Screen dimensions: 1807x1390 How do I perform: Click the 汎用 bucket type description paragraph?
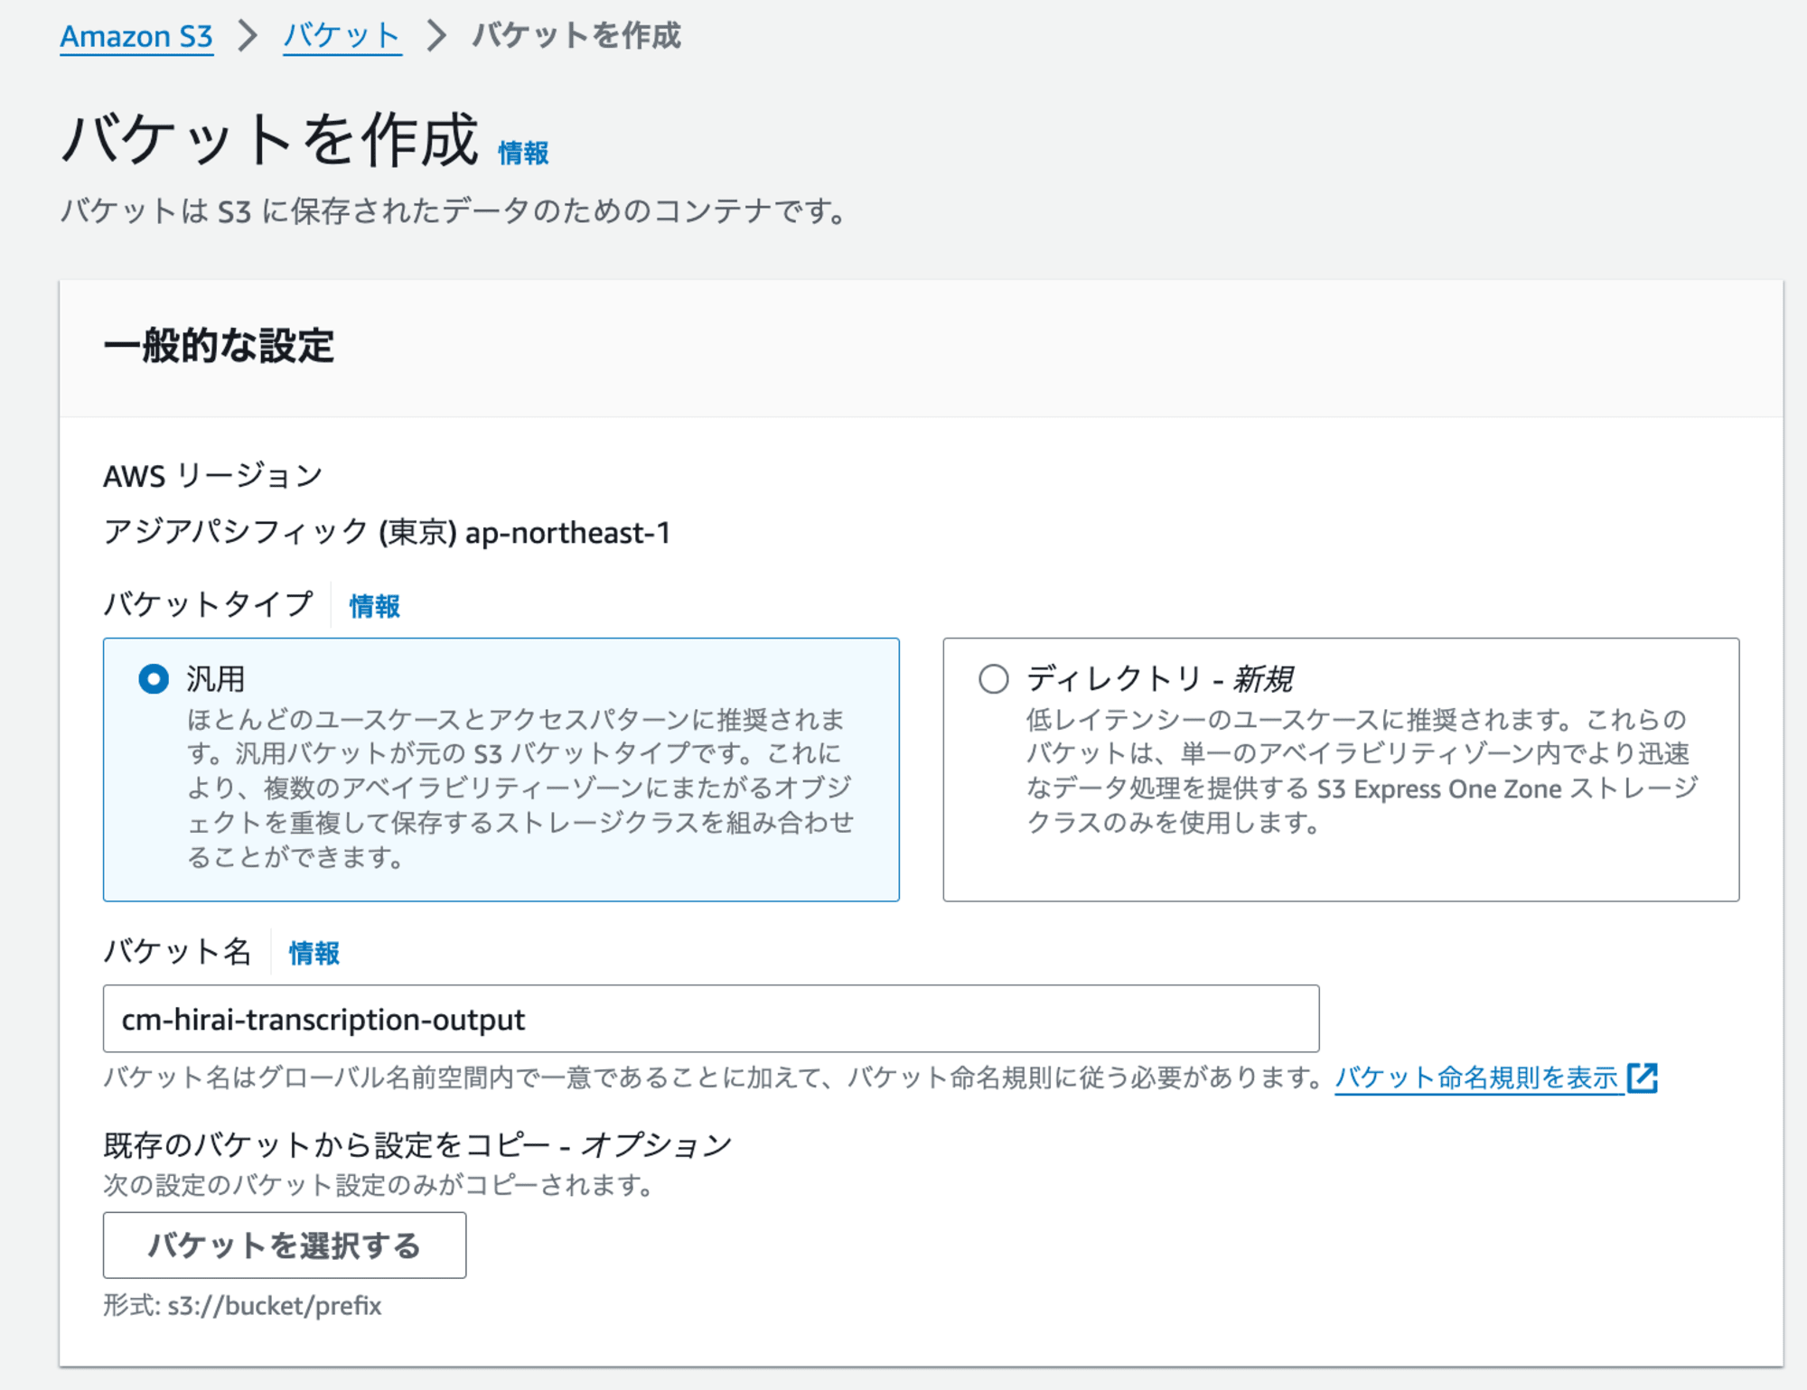[520, 788]
